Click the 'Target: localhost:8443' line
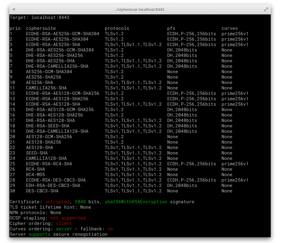 click(x=40, y=17)
